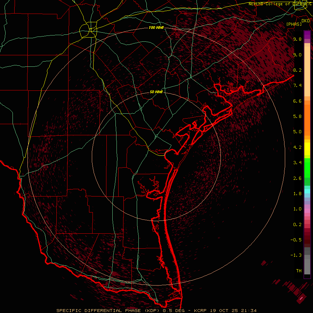
Task: Click the -0.5 value on the colorbar scale
Action: (296, 240)
